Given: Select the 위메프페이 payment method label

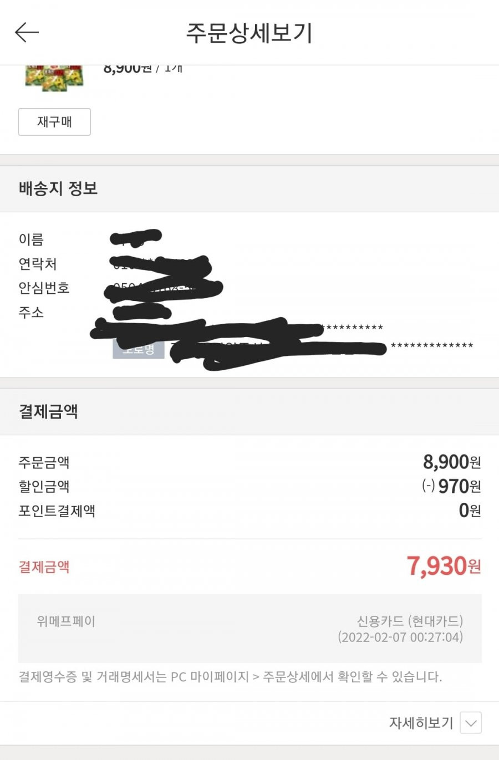Looking at the screenshot, I should click(x=66, y=621).
